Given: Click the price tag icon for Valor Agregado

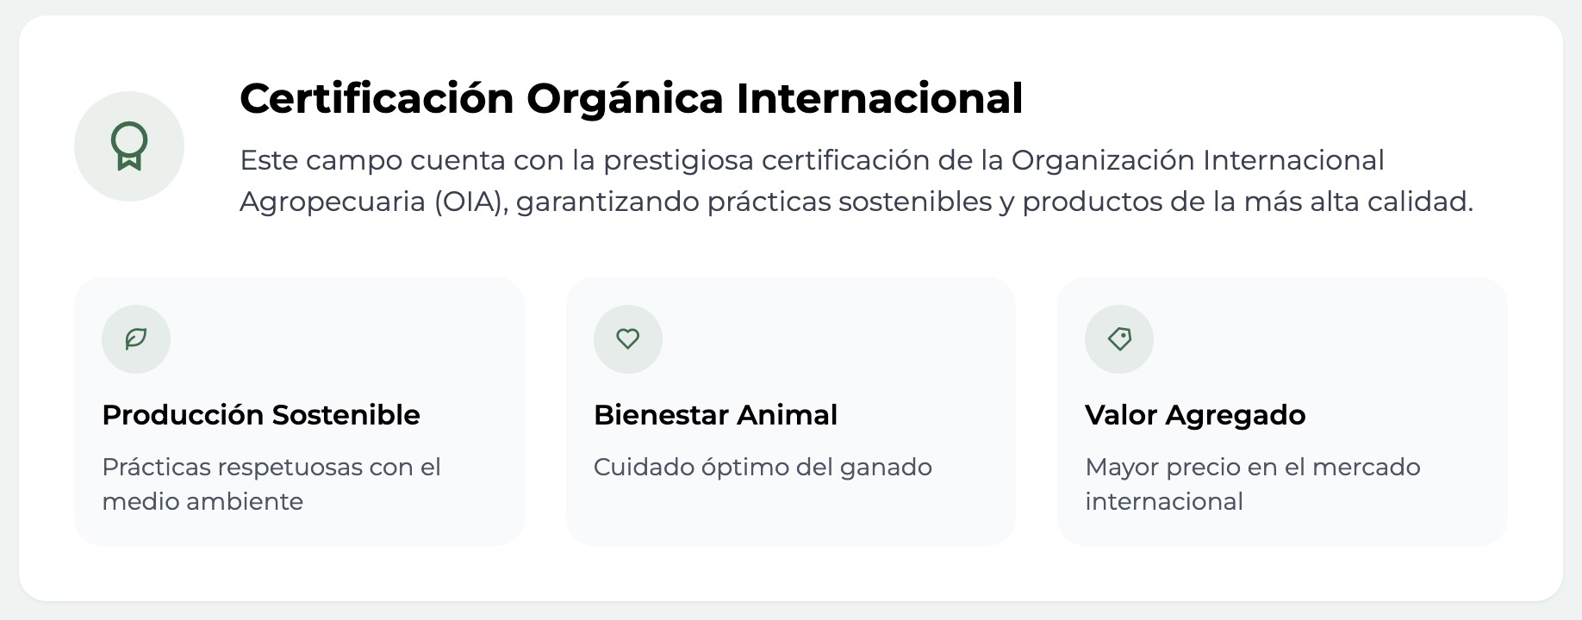Looking at the screenshot, I should click(1119, 339).
